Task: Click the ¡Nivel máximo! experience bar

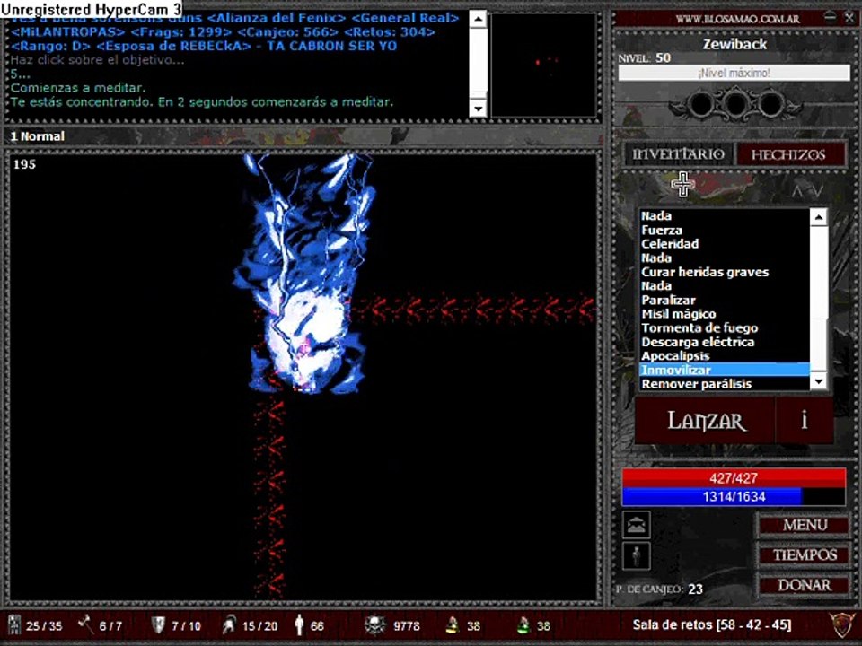Action: (x=734, y=73)
